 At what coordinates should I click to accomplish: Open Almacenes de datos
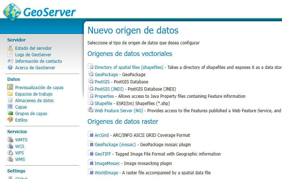coord(34,101)
